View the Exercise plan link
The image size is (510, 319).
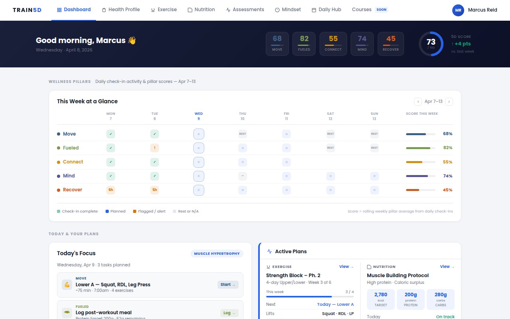[346, 267]
